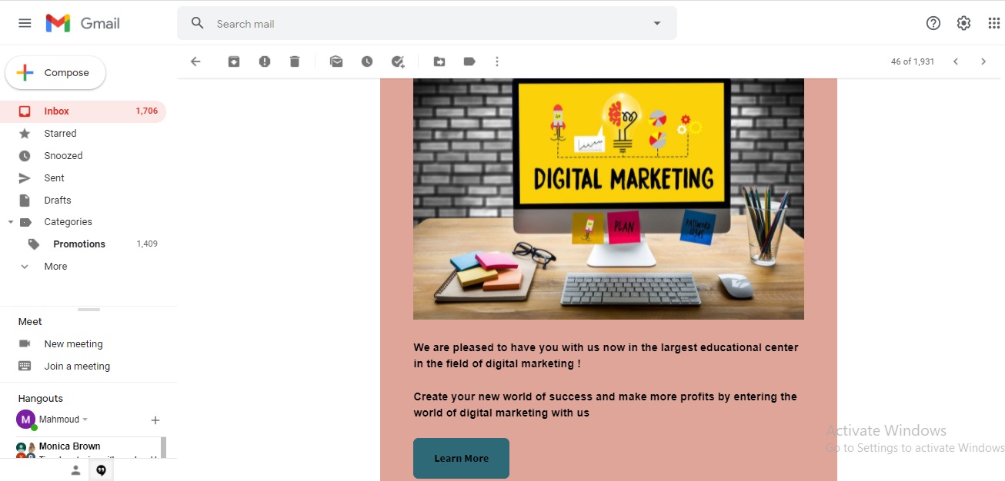
Task: Open the Digital Marketing image
Action: pyautogui.click(x=609, y=198)
